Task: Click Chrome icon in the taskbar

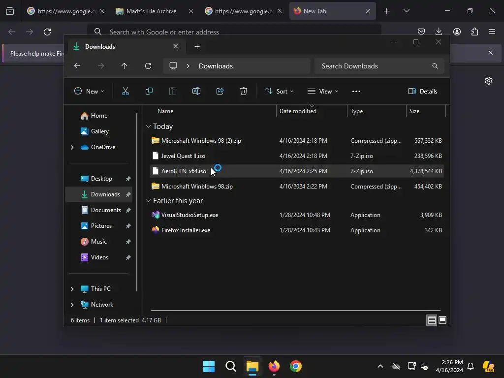Action: click(x=296, y=366)
